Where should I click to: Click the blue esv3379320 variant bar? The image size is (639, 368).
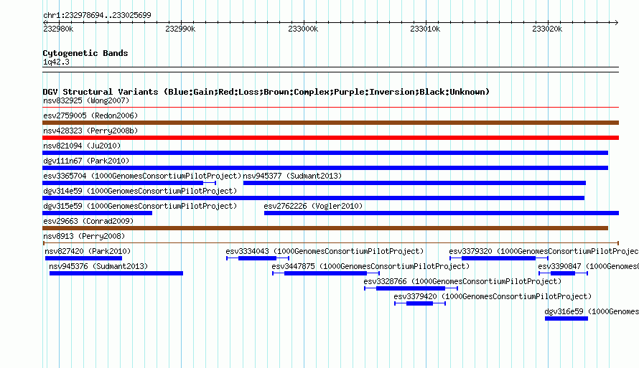pos(498,258)
